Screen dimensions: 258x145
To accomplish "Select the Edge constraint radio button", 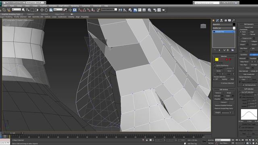I will point(249,32).
